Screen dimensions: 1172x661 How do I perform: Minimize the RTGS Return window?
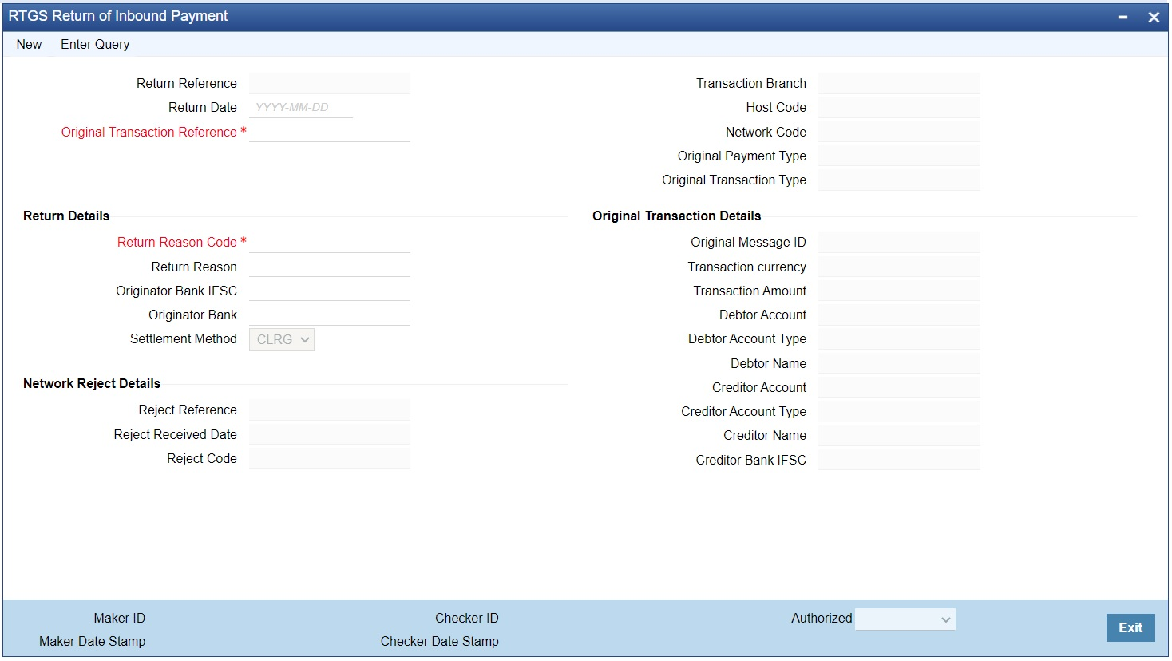pyautogui.click(x=1123, y=17)
